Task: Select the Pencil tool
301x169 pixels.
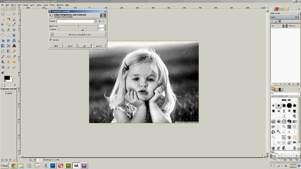Action: click(14, 51)
